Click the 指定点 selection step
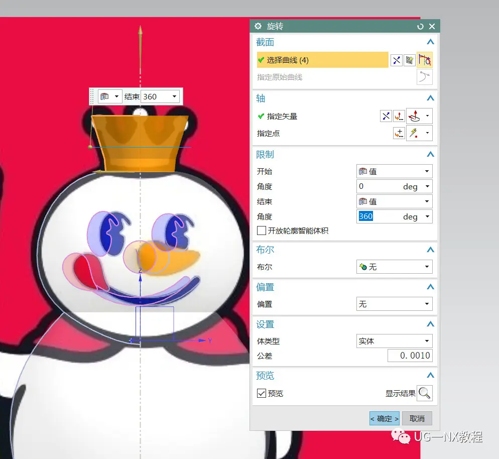 click(268, 134)
